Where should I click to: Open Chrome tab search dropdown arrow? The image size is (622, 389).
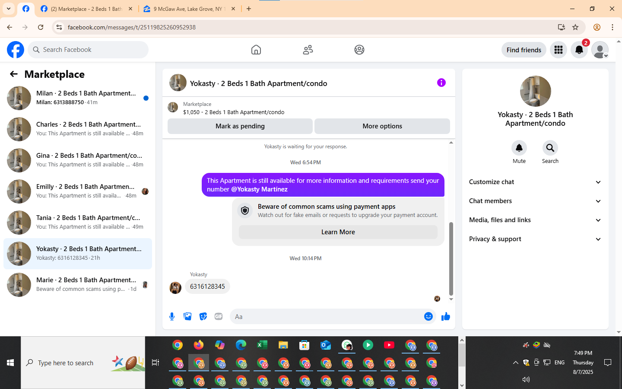tap(9, 9)
